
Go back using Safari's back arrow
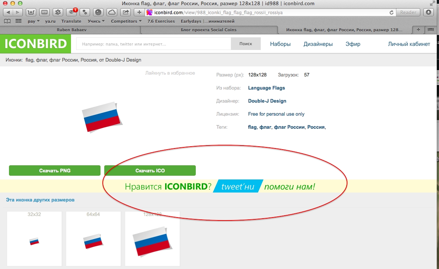tap(8, 12)
